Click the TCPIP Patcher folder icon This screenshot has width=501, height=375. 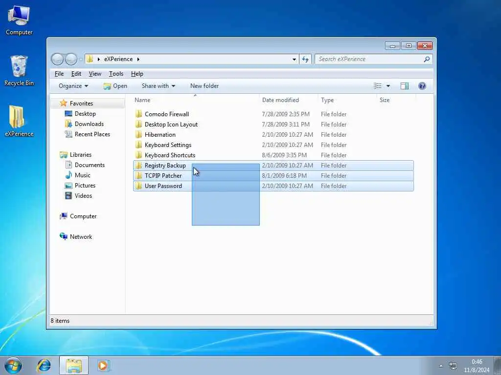(138, 175)
